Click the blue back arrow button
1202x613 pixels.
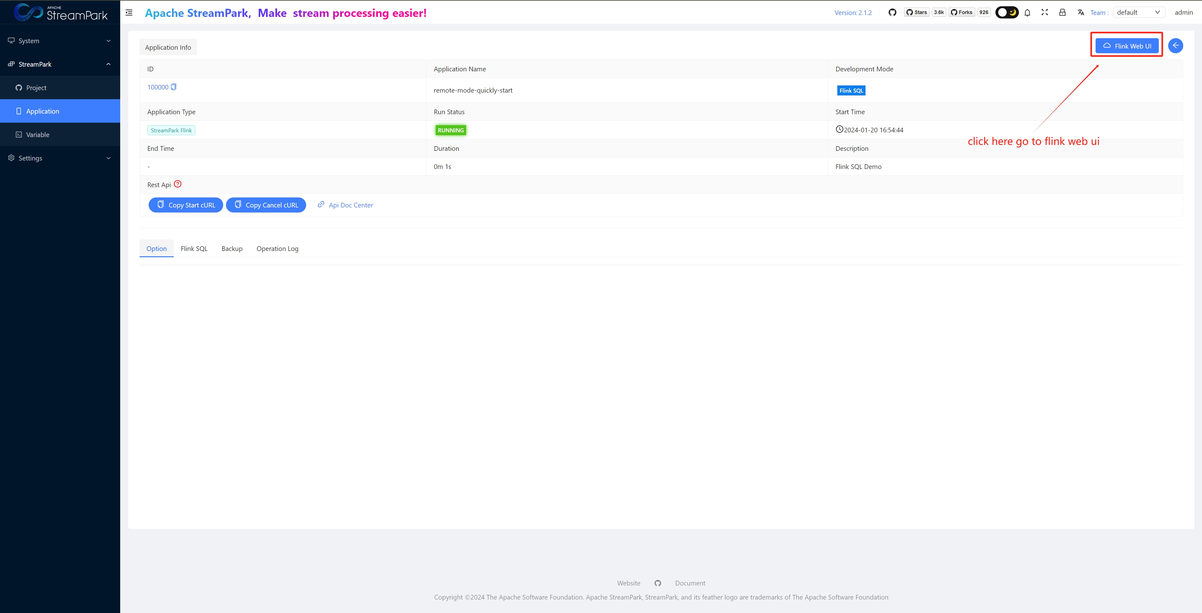click(1175, 45)
